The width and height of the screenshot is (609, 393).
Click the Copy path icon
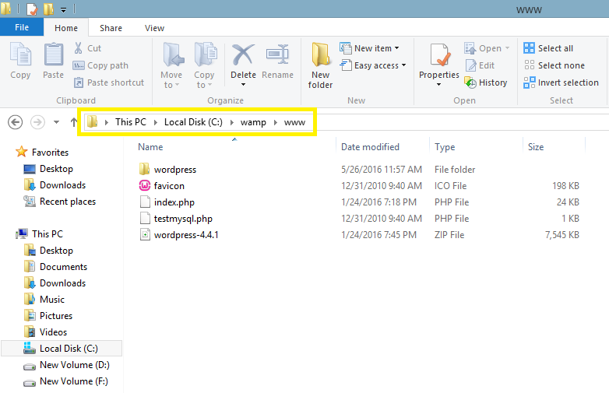point(79,65)
